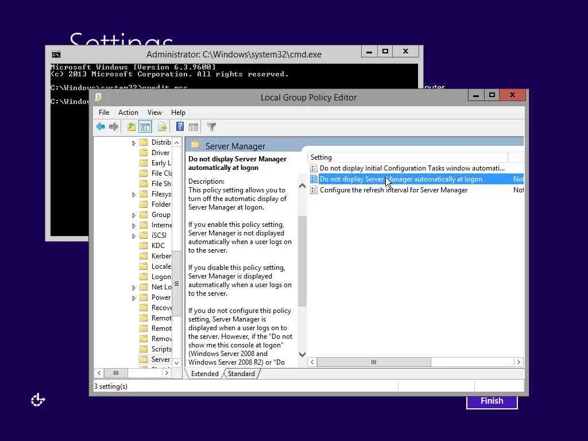Click the Group Policy Editor title bar icon
Screen dimensions: 588x441
[x=98, y=97]
